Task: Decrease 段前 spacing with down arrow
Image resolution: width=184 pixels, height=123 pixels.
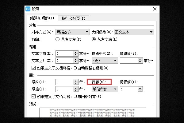Action: pyautogui.click(x=76, y=83)
